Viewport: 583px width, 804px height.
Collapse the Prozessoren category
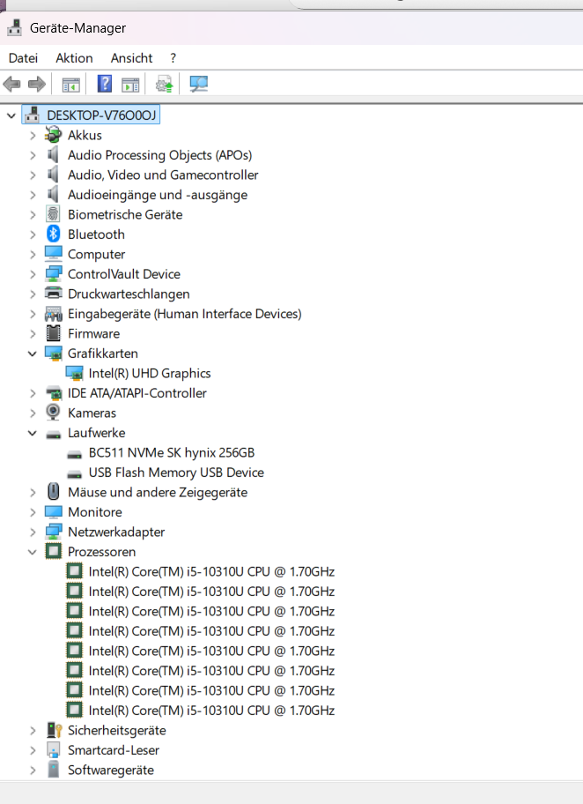[33, 552]
